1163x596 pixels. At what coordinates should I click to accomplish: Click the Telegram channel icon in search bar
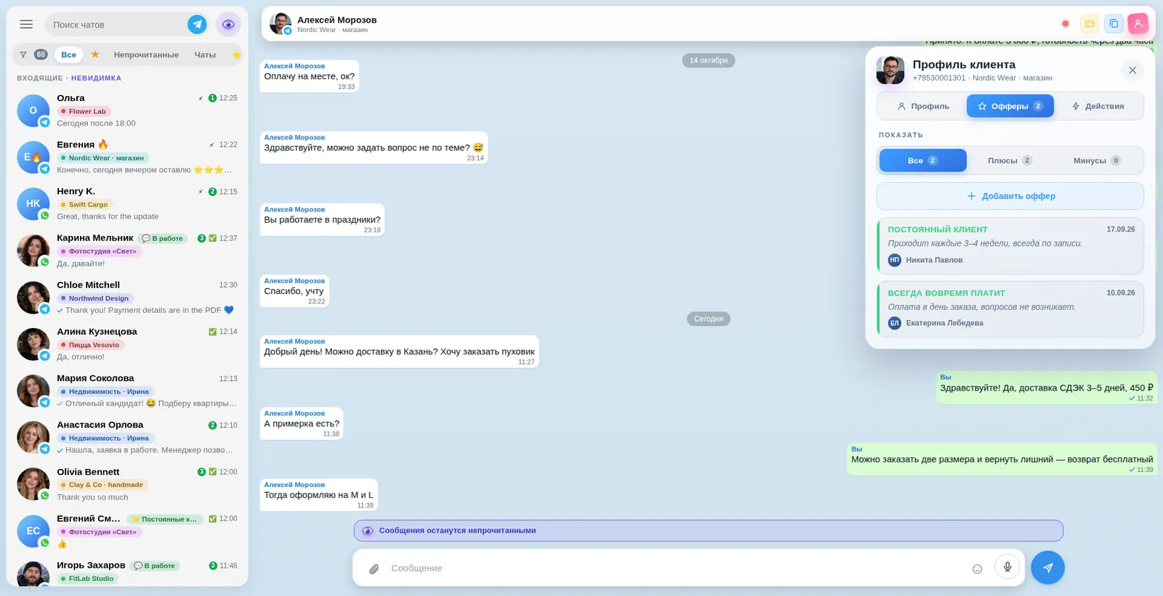tap(197, 25)
